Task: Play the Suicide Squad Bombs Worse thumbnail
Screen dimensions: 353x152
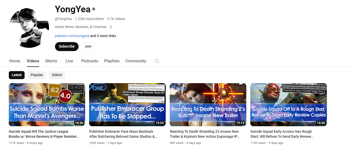Action: tap(47, 105)
